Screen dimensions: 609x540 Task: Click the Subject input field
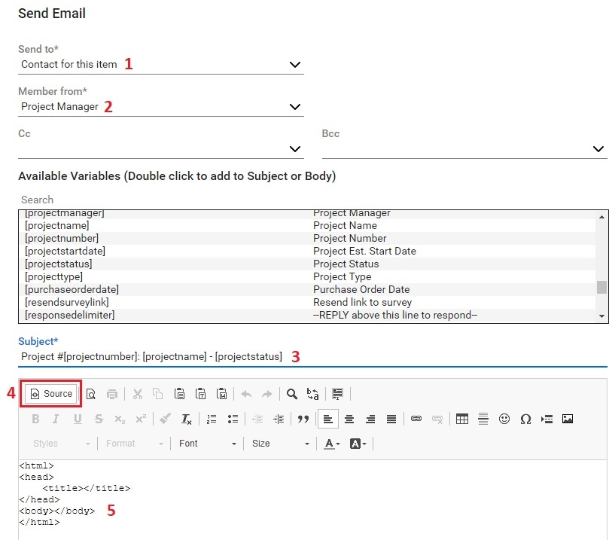[x=312, y=357]
